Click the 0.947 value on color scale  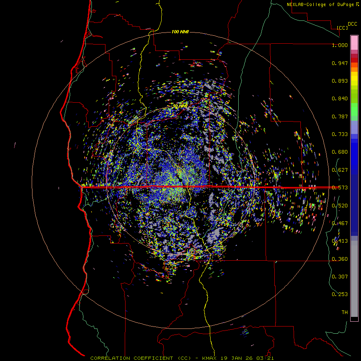click(340, 63)
